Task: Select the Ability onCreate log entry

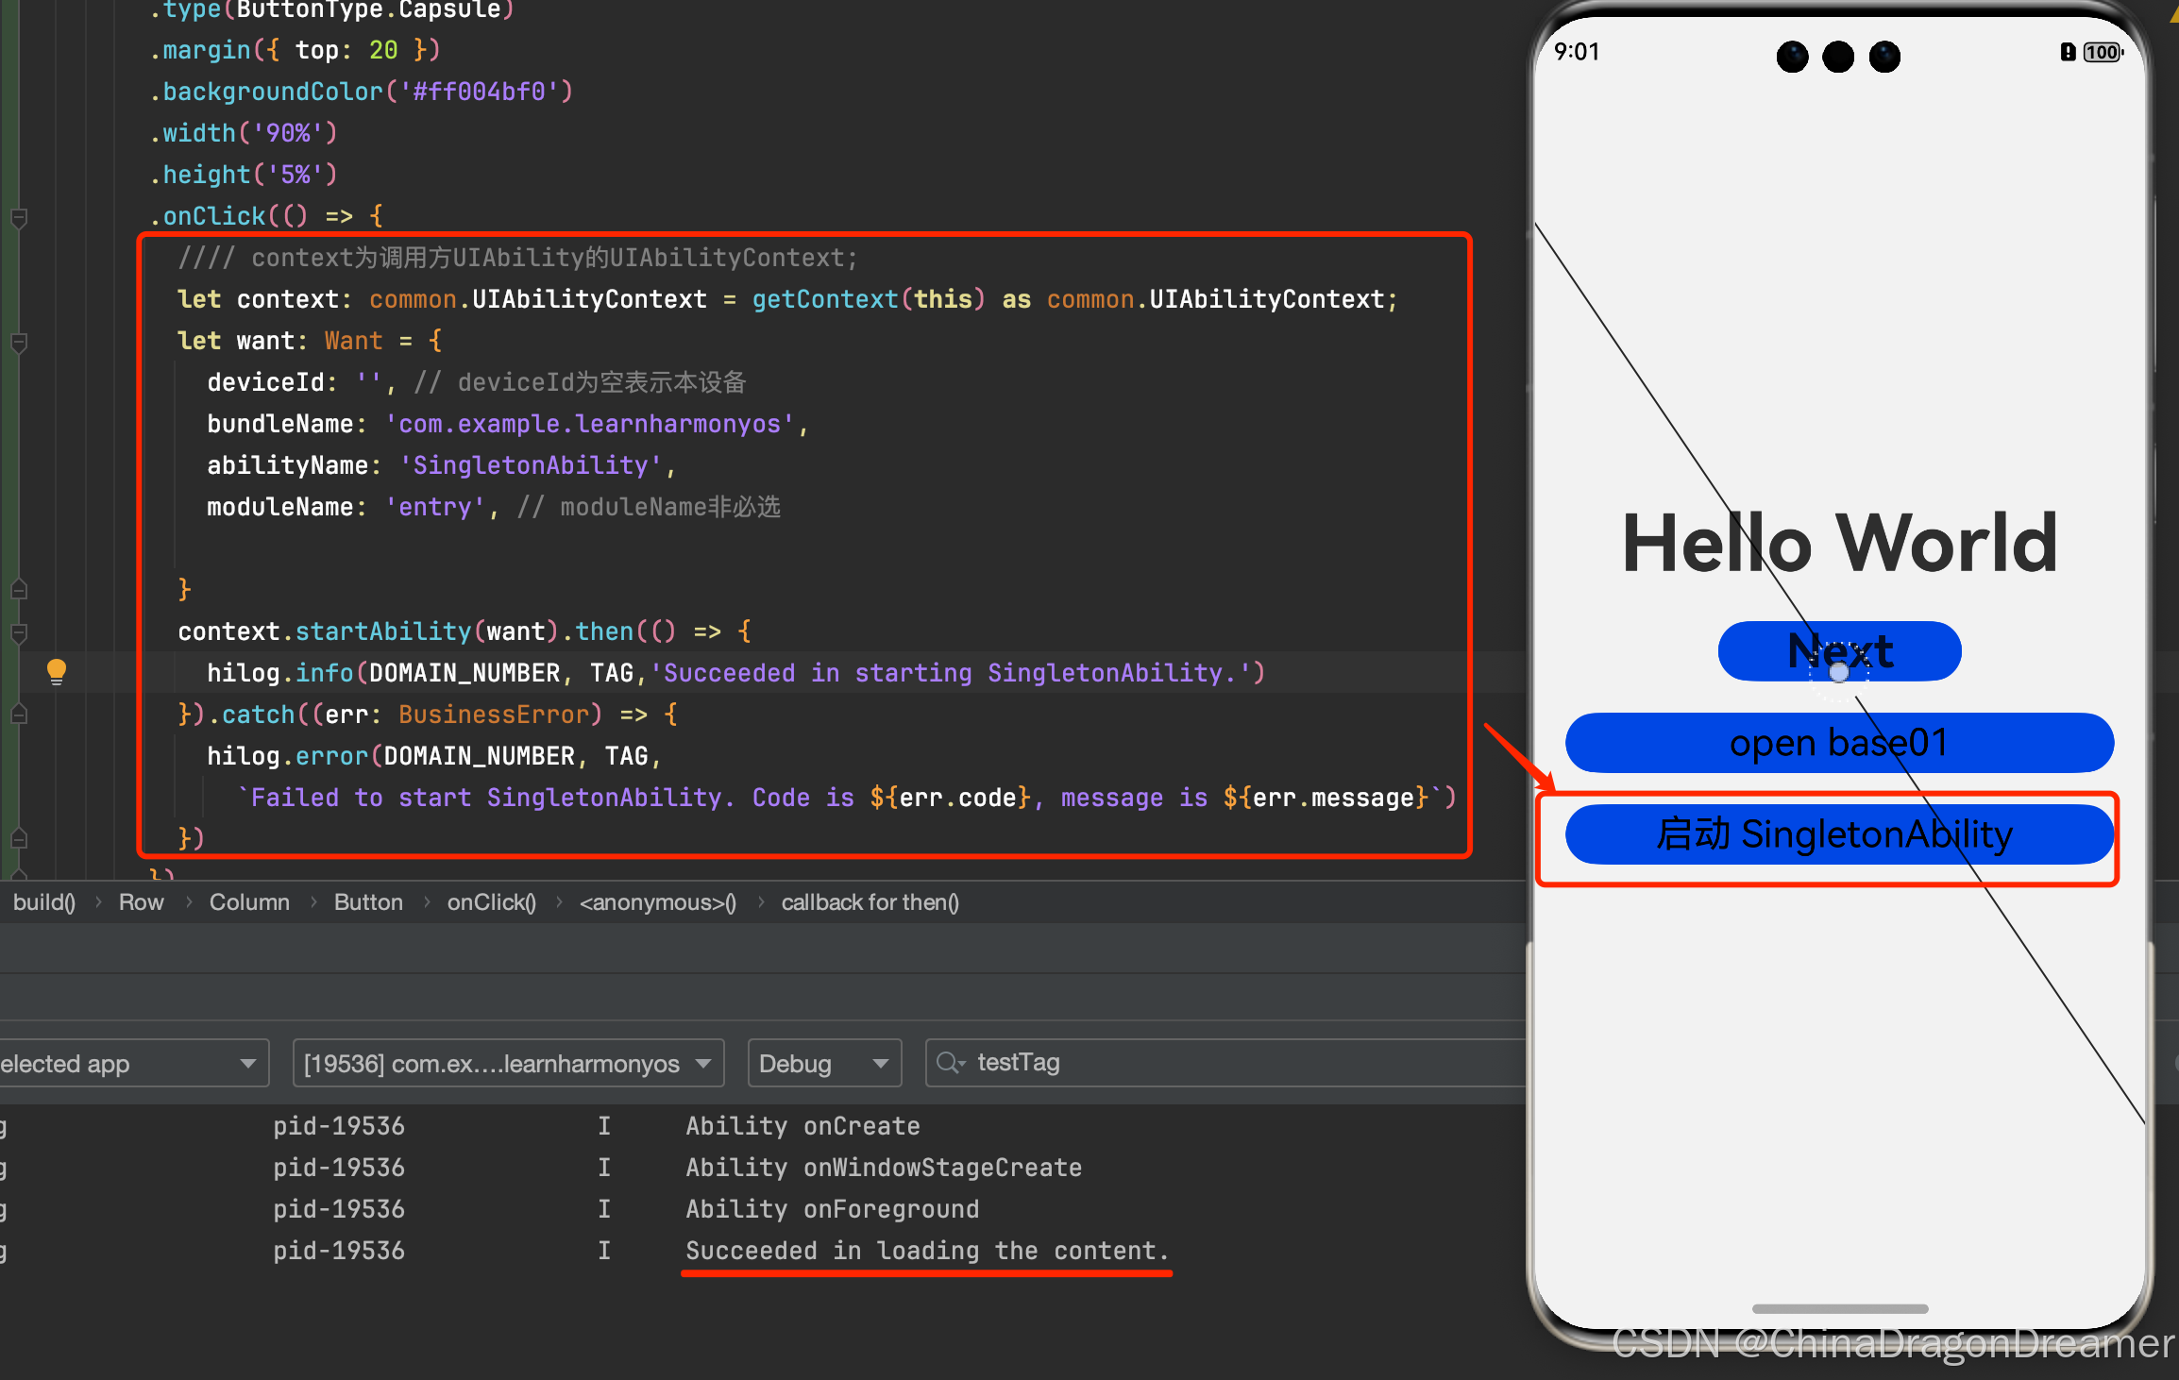Action: (802, 1125)
